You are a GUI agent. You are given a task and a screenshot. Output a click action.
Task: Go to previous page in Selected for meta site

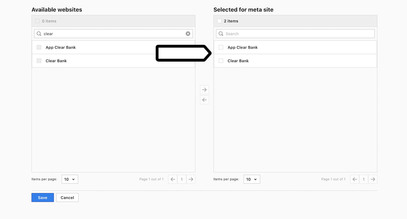tap(355, 179)
